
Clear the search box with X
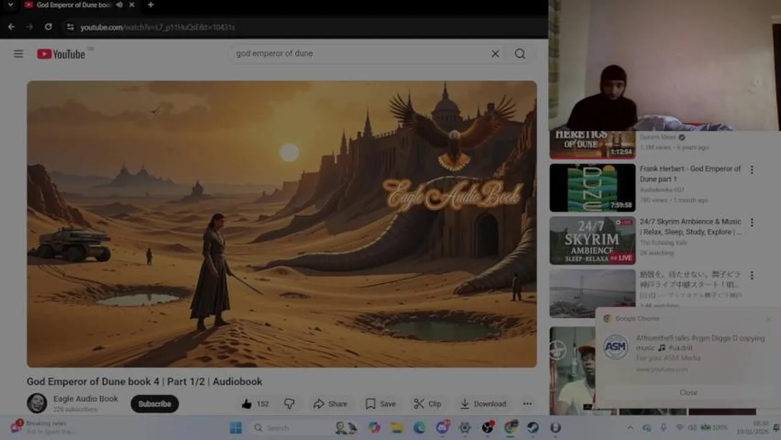pyautogui.click(x=495, y=54)
